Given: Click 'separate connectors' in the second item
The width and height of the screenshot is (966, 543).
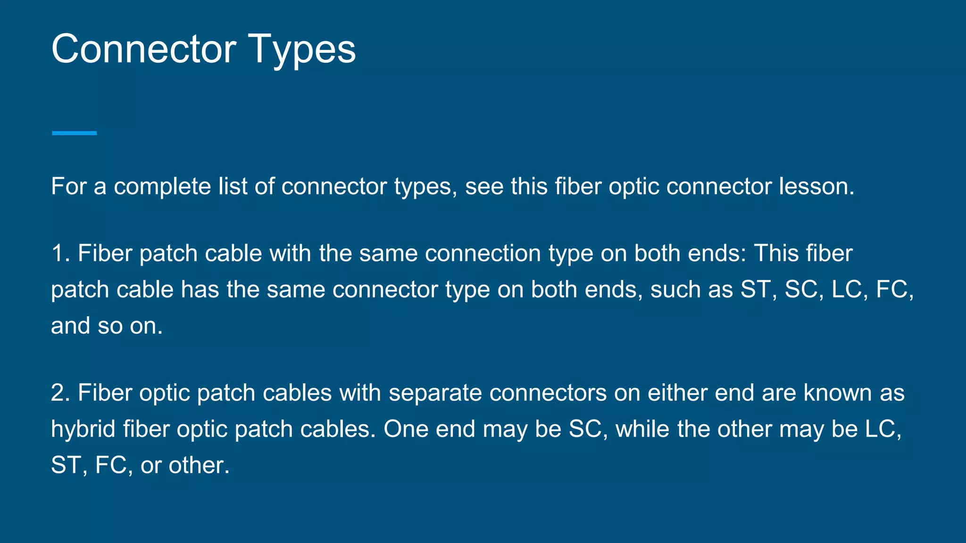Looking at the screenshot, I should coord(498,394).
